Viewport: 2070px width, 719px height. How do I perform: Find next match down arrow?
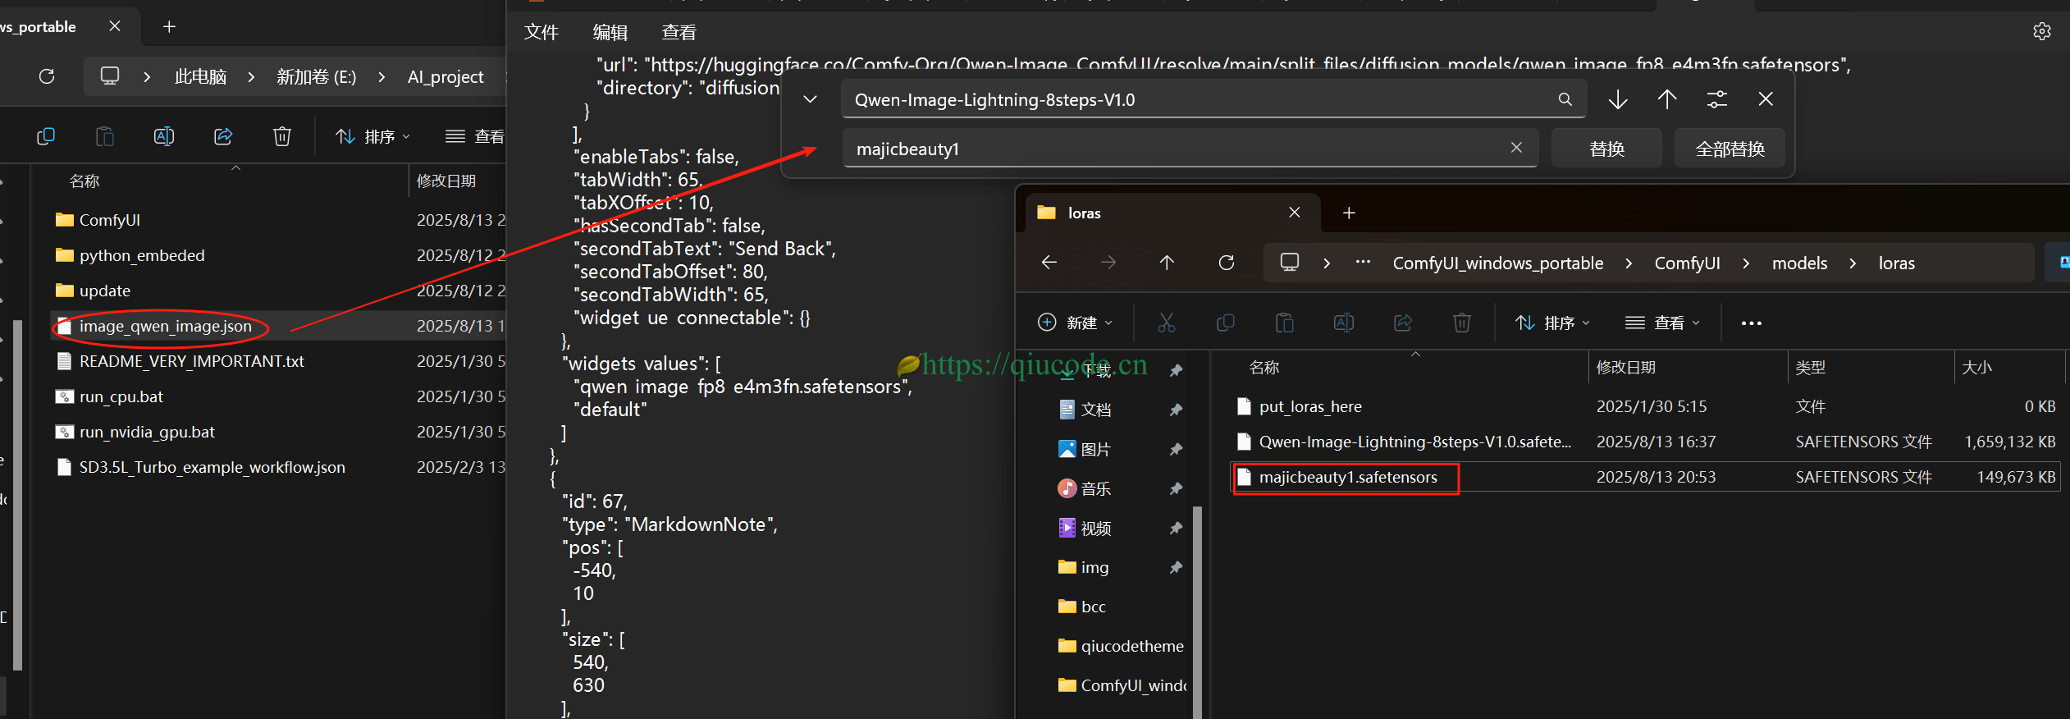[x=1618, y=99]
